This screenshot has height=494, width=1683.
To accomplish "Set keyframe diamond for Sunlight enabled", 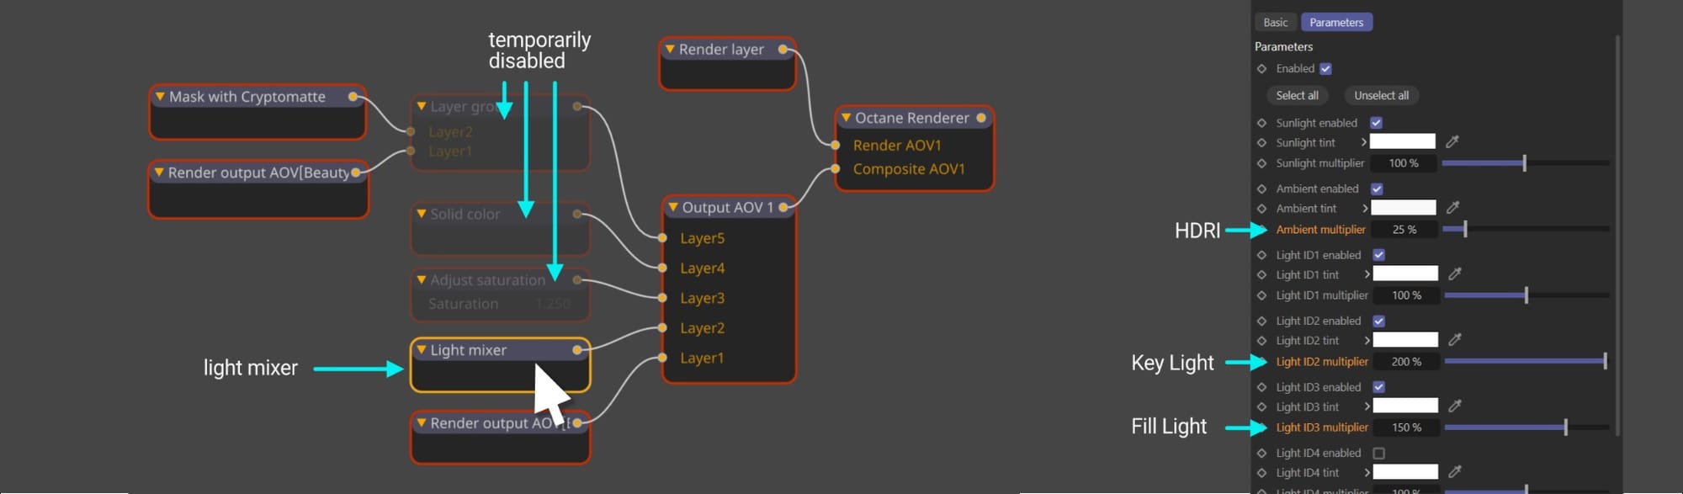I will pyautogui.click(x=1261, y=123).
